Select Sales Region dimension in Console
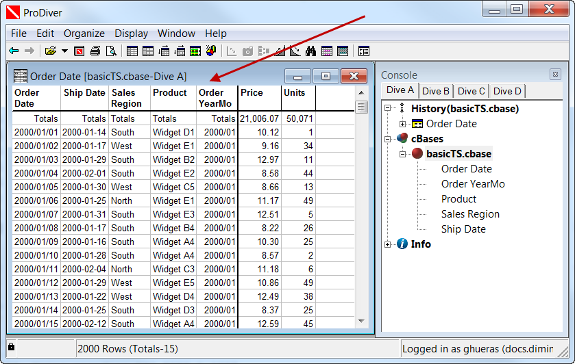Screen dimensions: 575x364 [x=470, y=214]
